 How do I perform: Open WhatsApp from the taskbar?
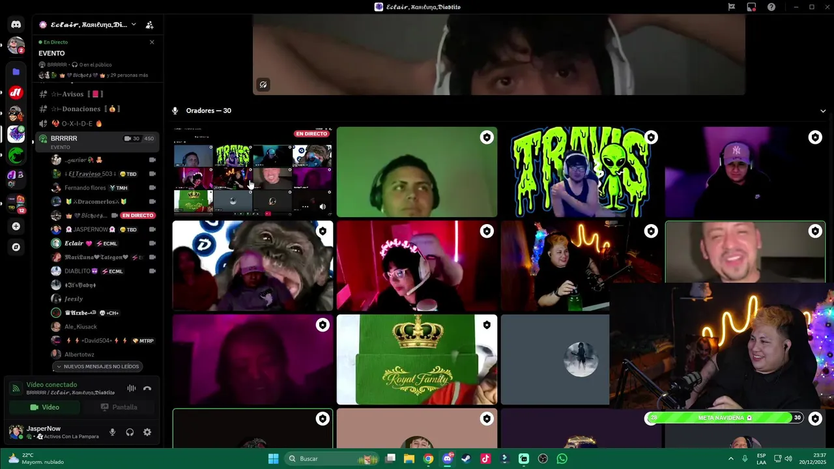click(562, 459)
